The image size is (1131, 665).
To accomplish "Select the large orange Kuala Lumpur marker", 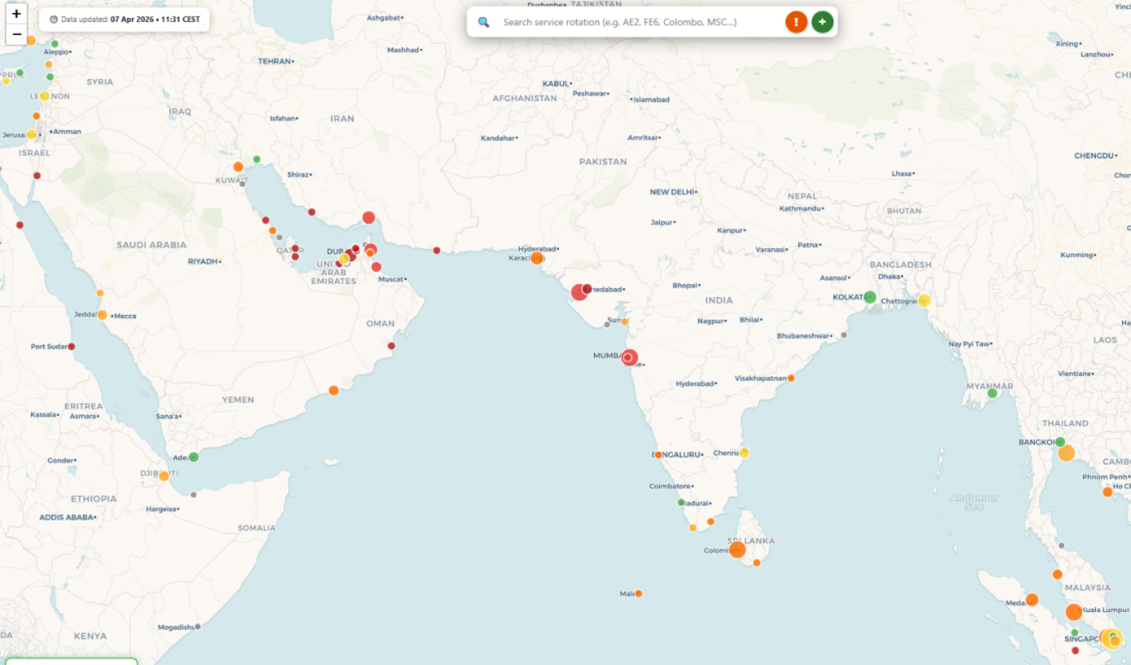I will point(1074,612).
